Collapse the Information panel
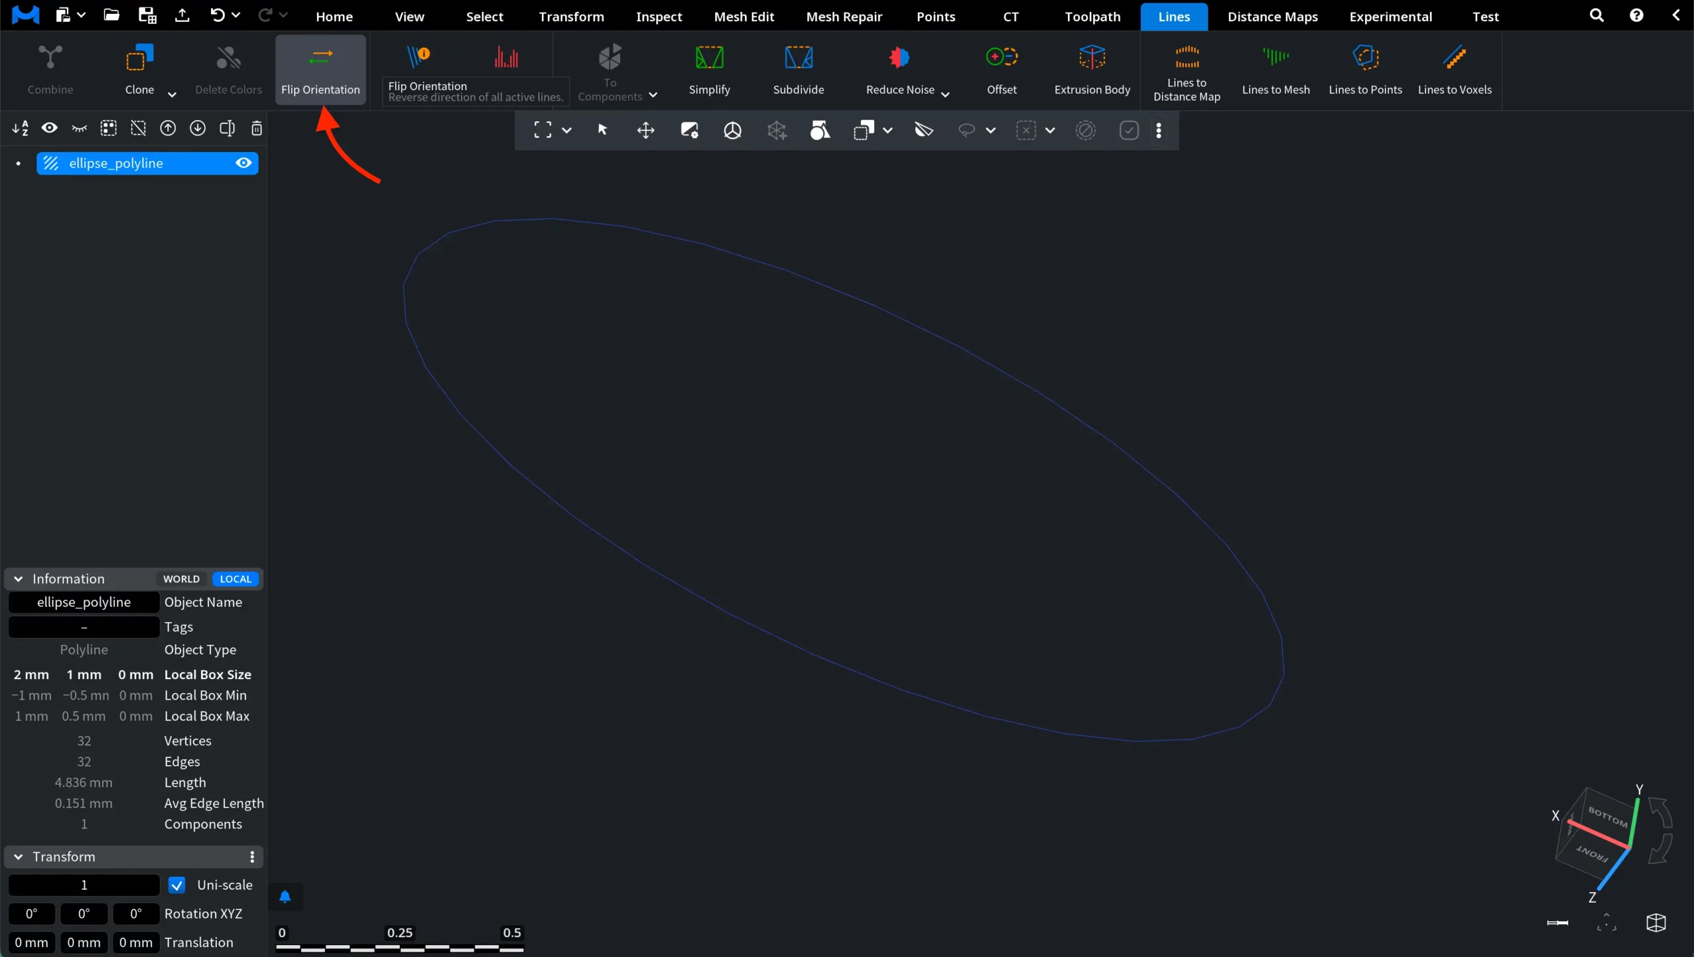 click(19, 578)
